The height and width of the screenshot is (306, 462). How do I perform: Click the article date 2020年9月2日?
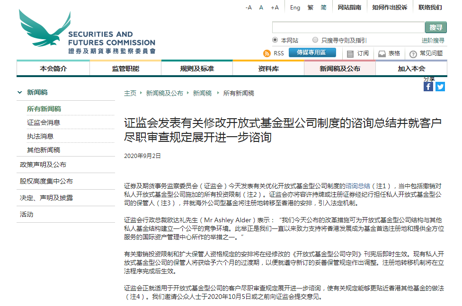142,156
